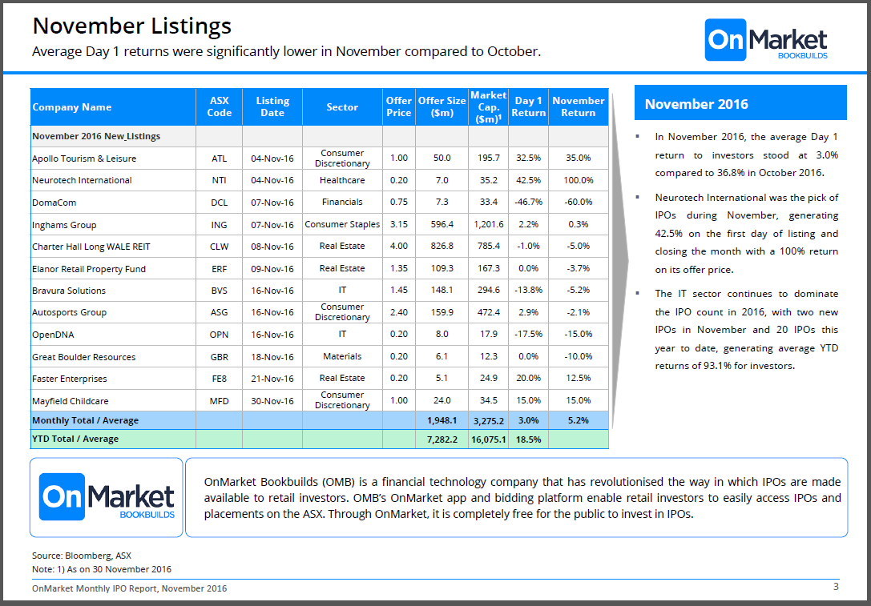
Task: Click November return '-60.0%' value
Action: coord(579,202)
